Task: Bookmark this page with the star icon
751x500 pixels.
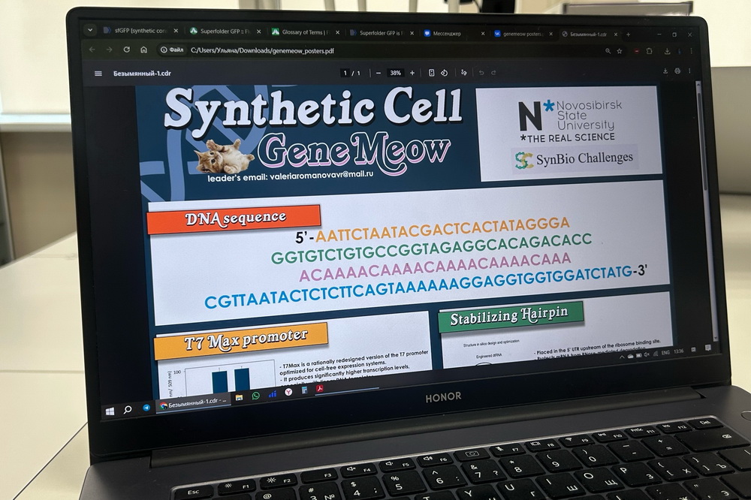Action: pos(620,51)
